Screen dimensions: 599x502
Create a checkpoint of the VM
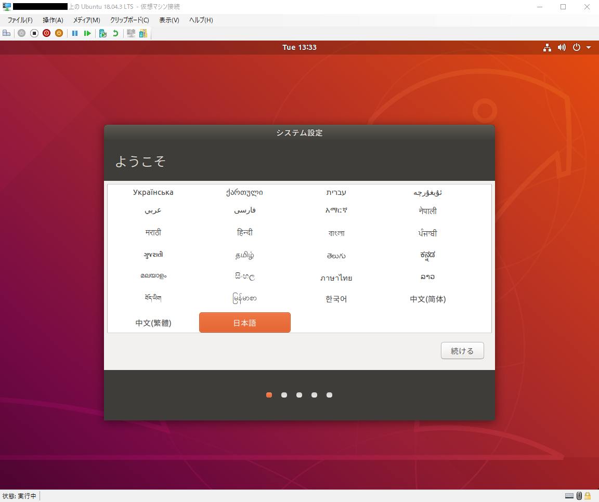click(x=103, y=33)
